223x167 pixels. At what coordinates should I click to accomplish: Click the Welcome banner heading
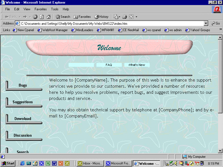point(109,48)
